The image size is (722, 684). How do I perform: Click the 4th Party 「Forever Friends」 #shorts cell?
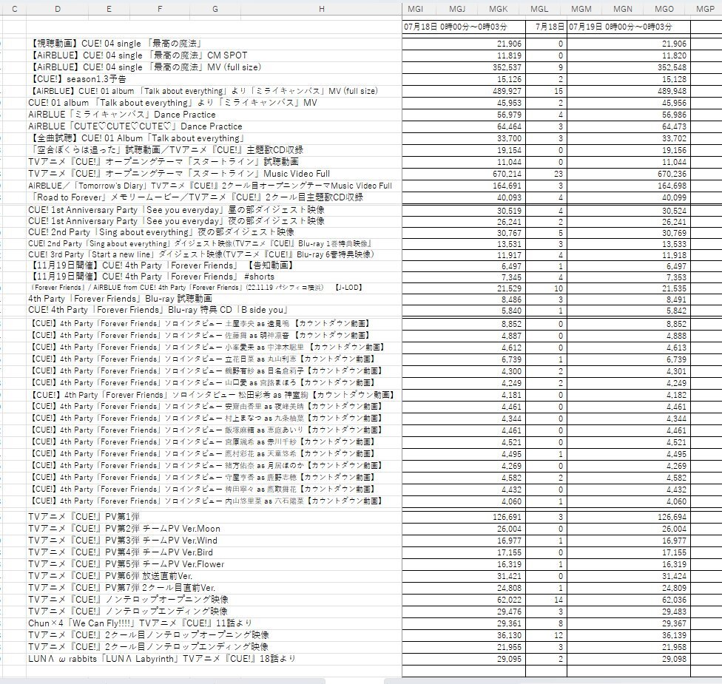click(x=151, y=277)
